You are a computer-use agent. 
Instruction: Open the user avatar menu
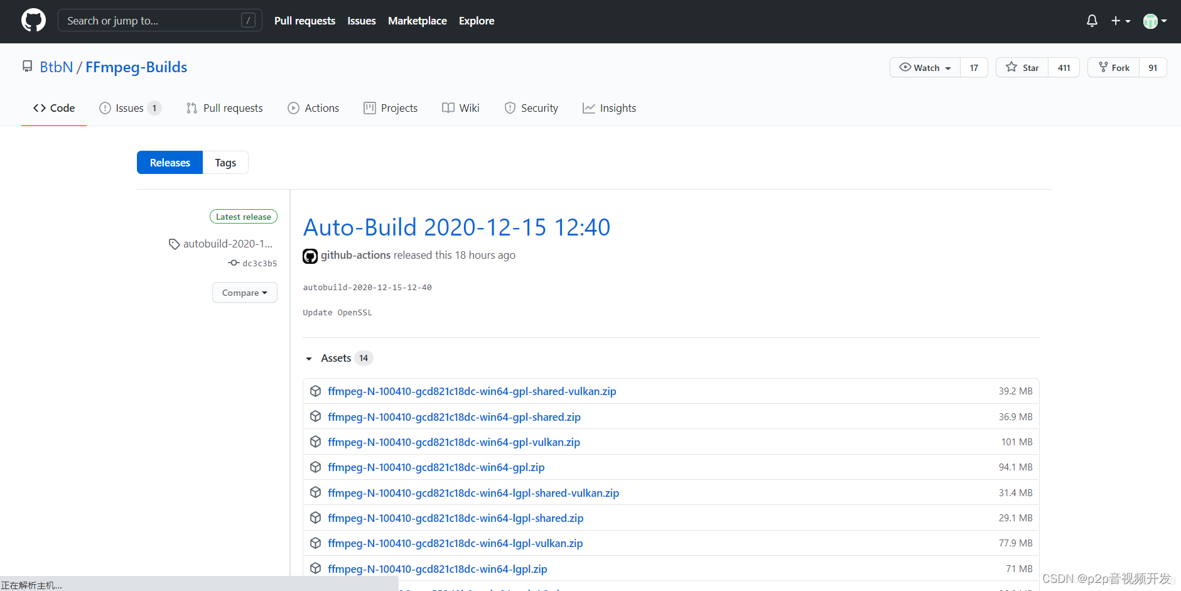pyautogui.click(x=1155, y=21)
